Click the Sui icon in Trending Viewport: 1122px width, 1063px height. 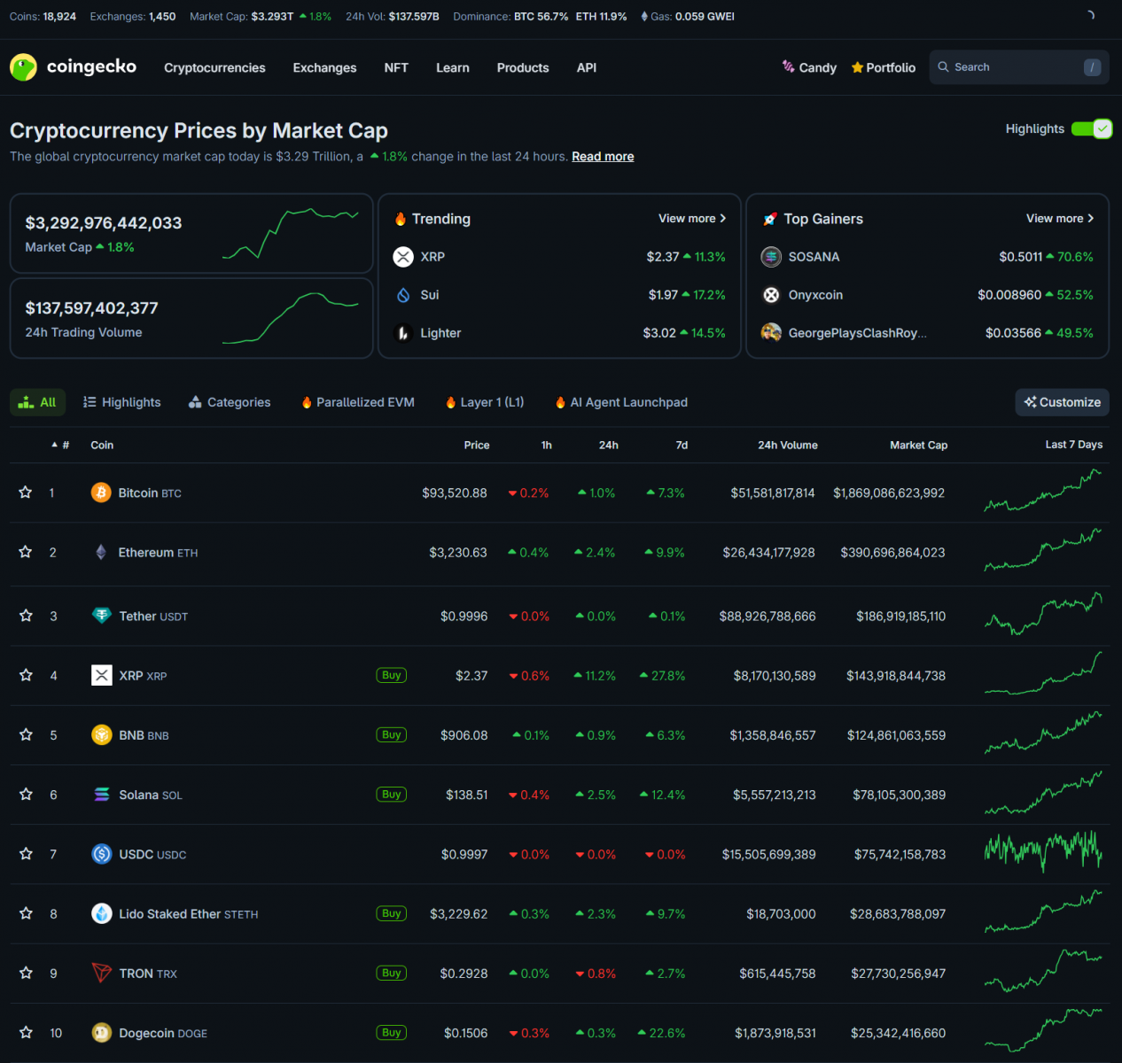[x=403, y=295]
